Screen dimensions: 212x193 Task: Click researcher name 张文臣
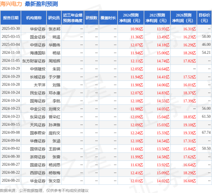click(55, 181)
